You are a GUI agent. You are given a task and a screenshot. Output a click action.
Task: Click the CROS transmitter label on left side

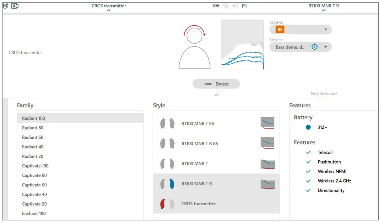tap(25, 52)
